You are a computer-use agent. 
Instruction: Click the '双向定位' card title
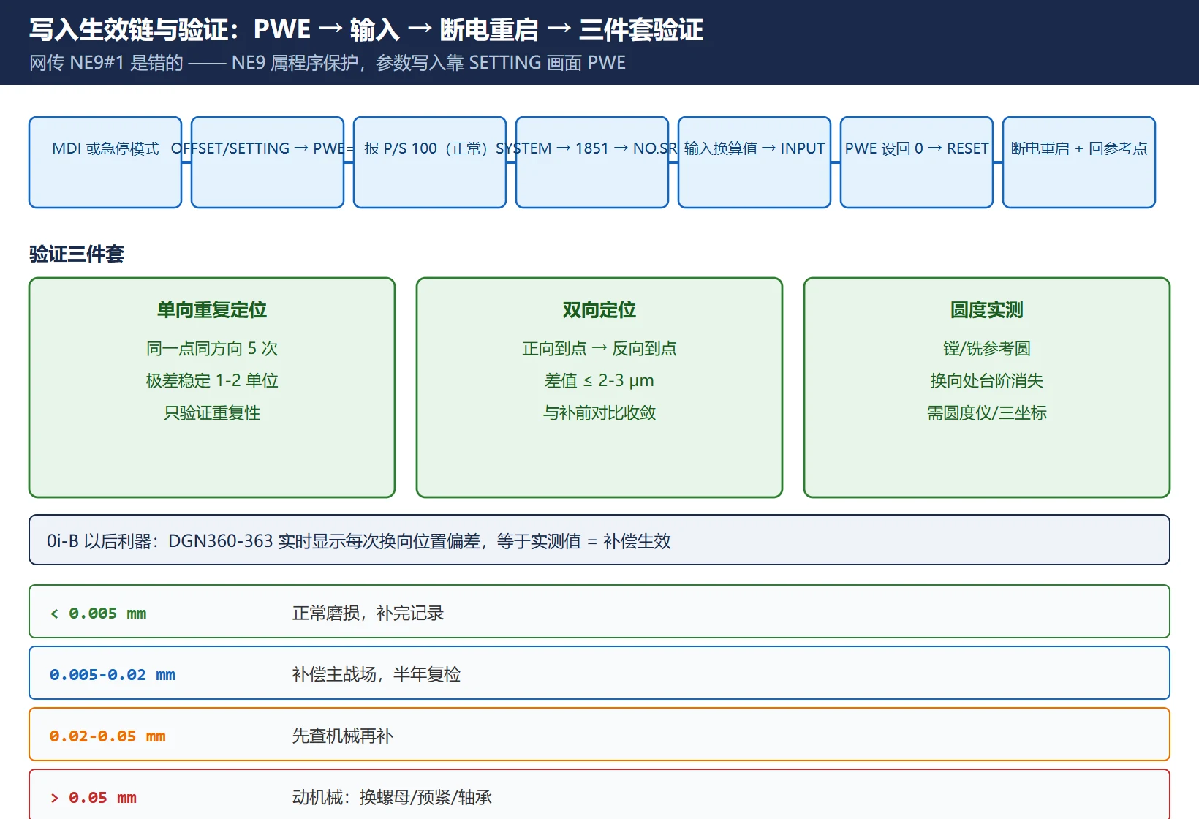pyautogui.click(x=599, y=310)
